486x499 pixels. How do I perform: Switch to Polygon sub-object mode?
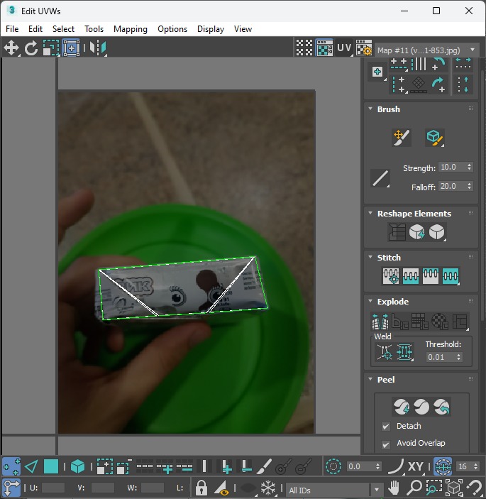tap(51, 466)
